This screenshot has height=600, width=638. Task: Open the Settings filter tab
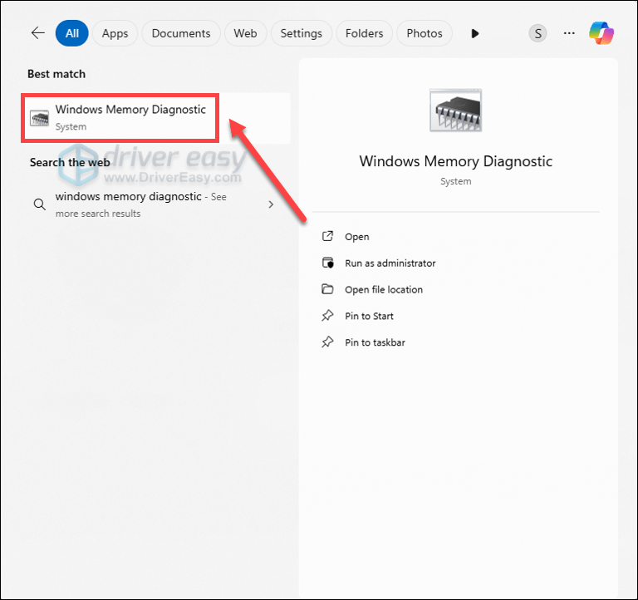pos(301,33)
